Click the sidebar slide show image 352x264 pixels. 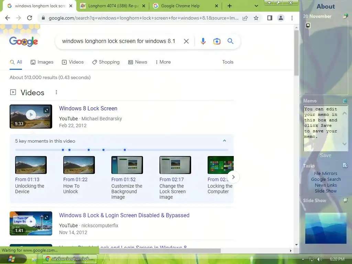(x=326, y=228)
